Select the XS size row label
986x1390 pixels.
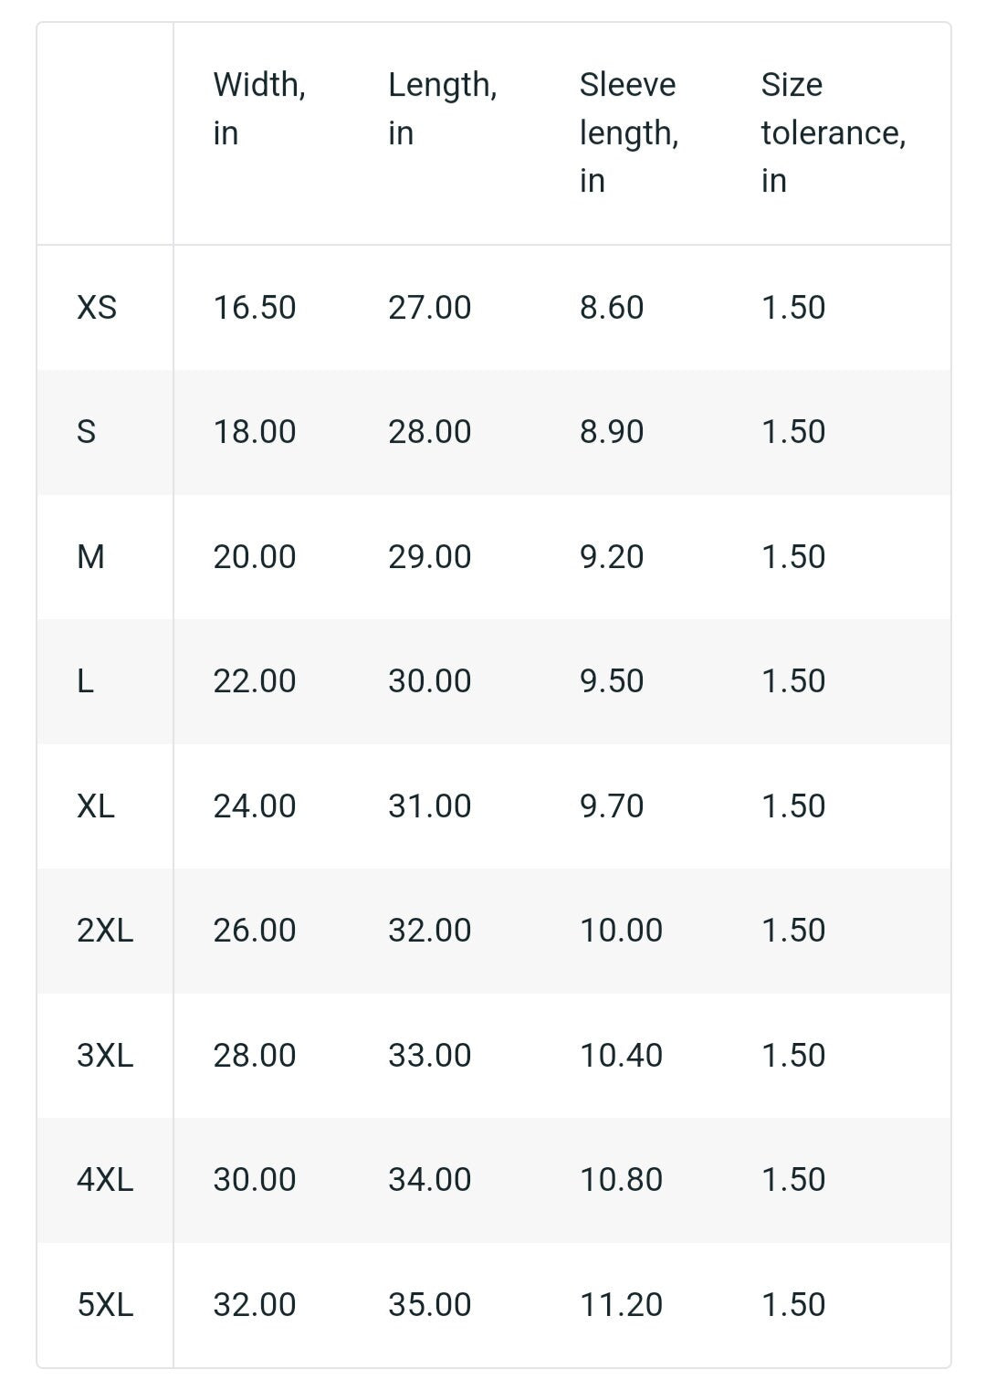pyautogui.click(x=97, y=308)
